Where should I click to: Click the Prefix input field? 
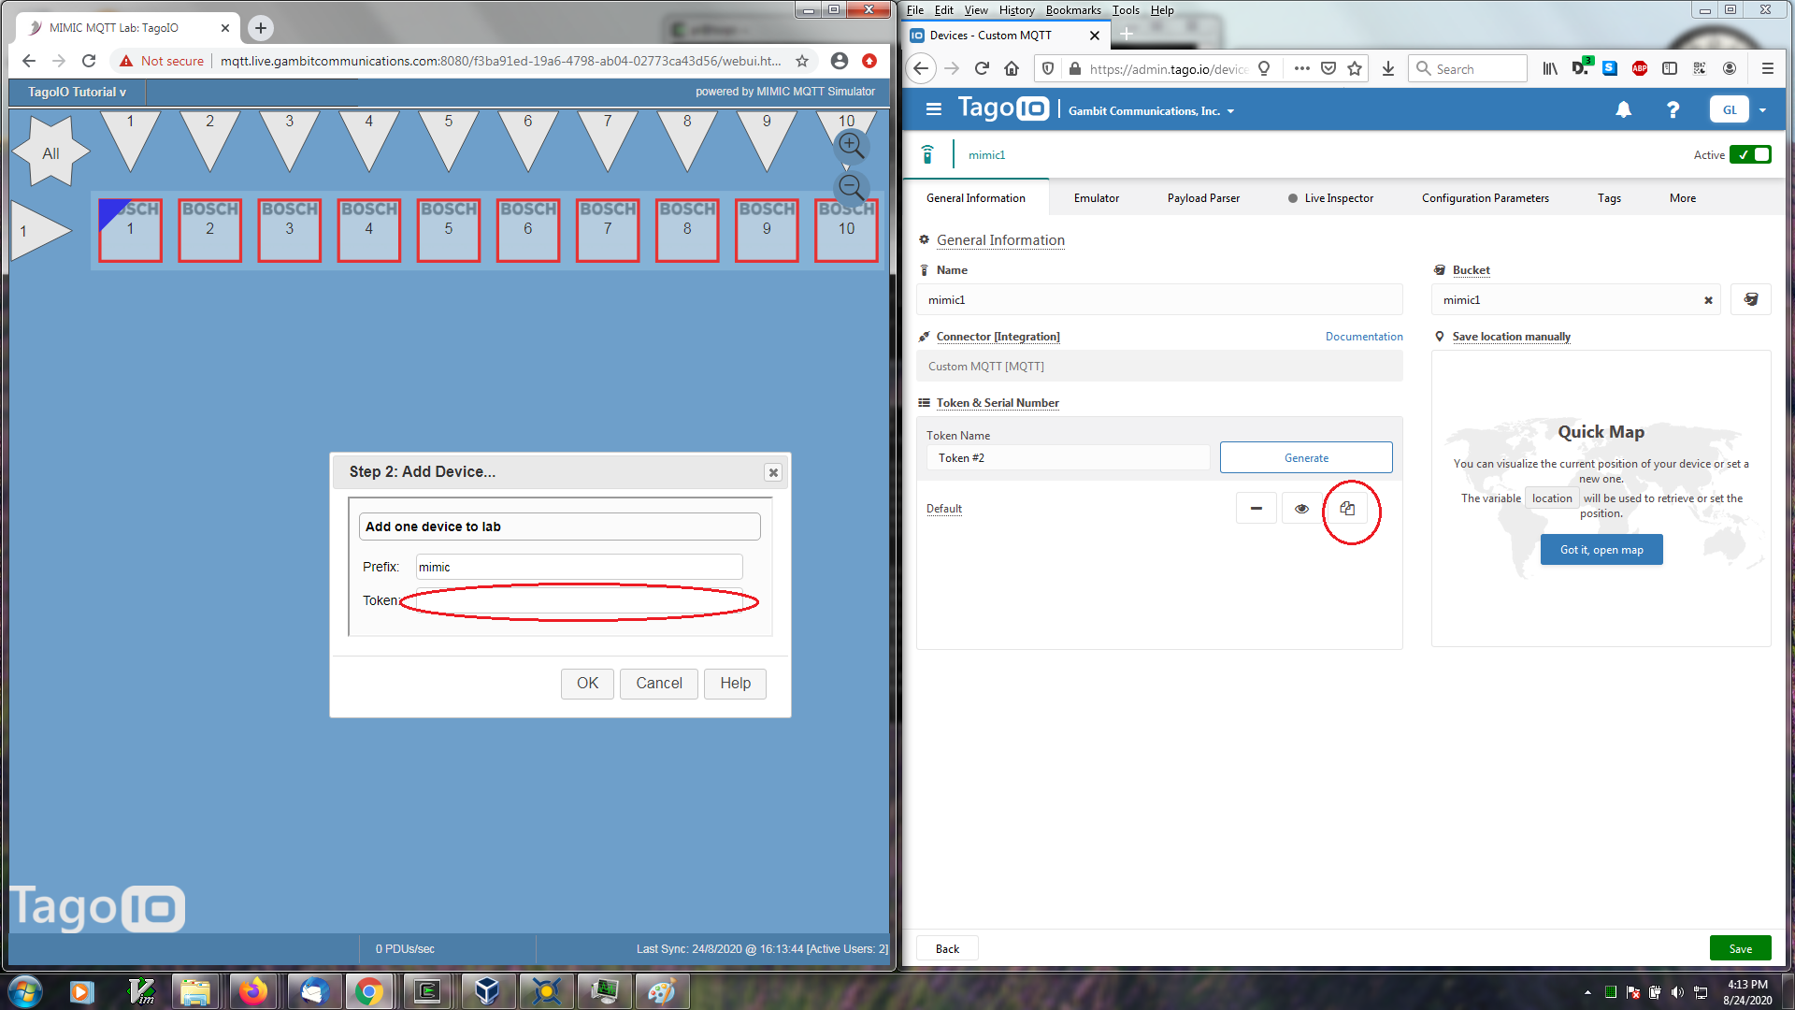(x=579, y=567)
